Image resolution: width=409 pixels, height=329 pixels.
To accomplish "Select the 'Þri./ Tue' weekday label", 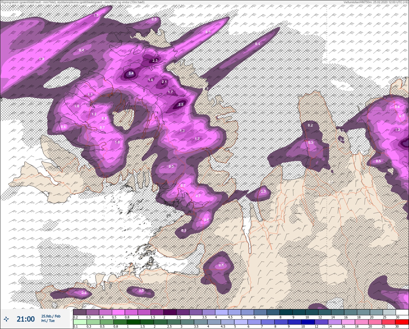I will [48, 321].
